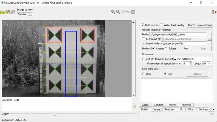Click the tab row left arrow
The image size is (217, 122).
[x=210, y=109]
